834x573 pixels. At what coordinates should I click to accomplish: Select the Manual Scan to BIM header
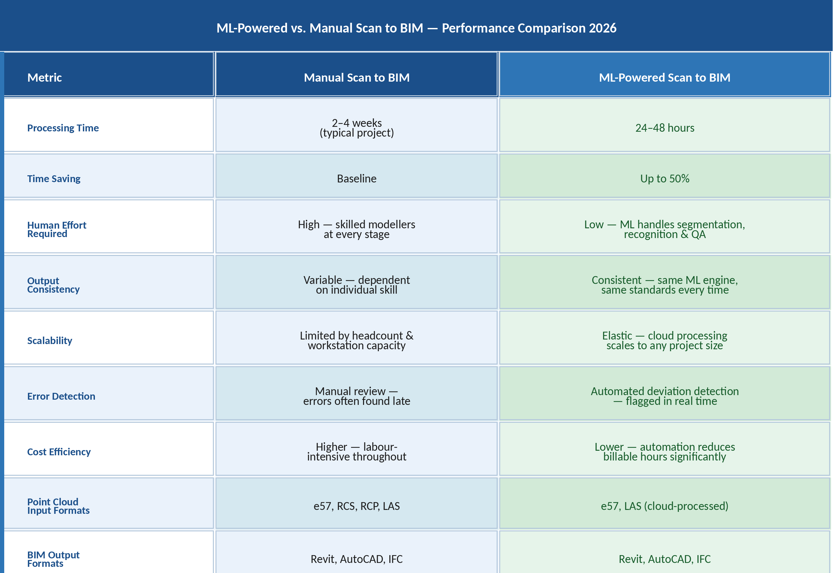[356, 77]
